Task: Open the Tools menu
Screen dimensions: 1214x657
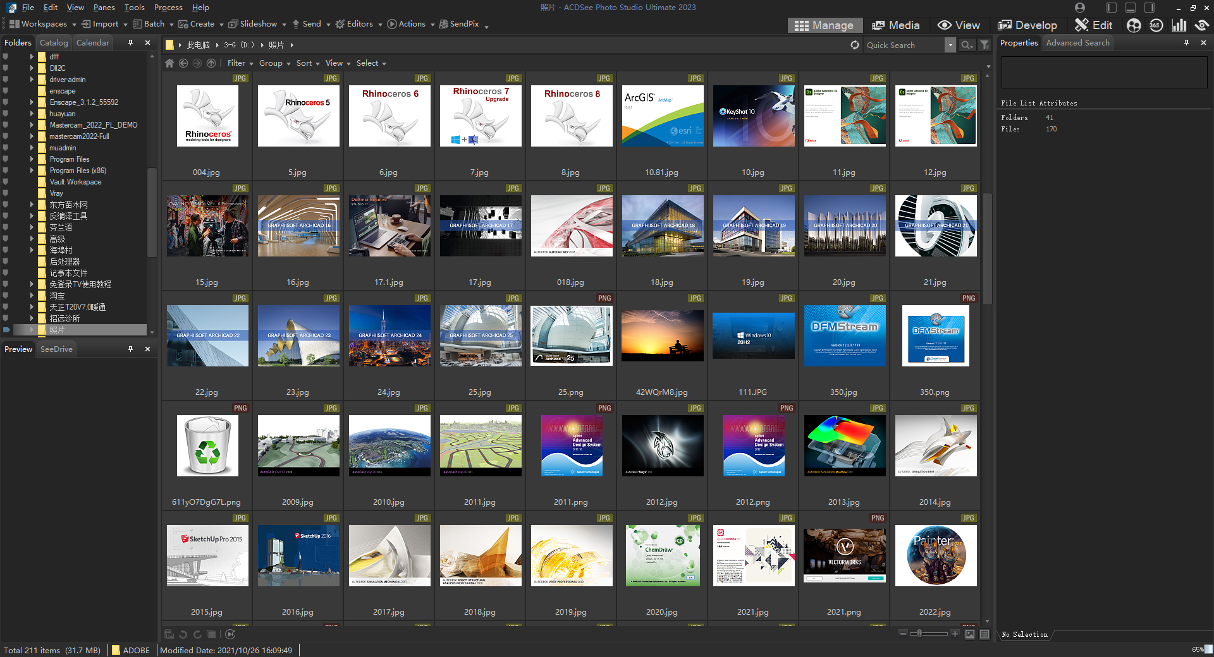Action: click(134, 8)
